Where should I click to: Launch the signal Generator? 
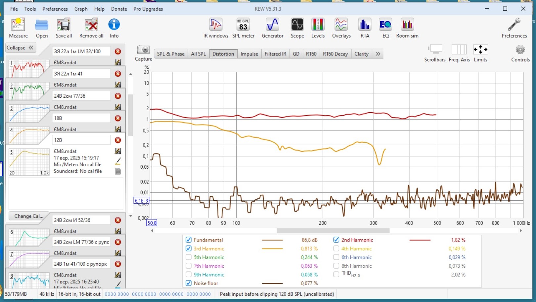[273, 28]
